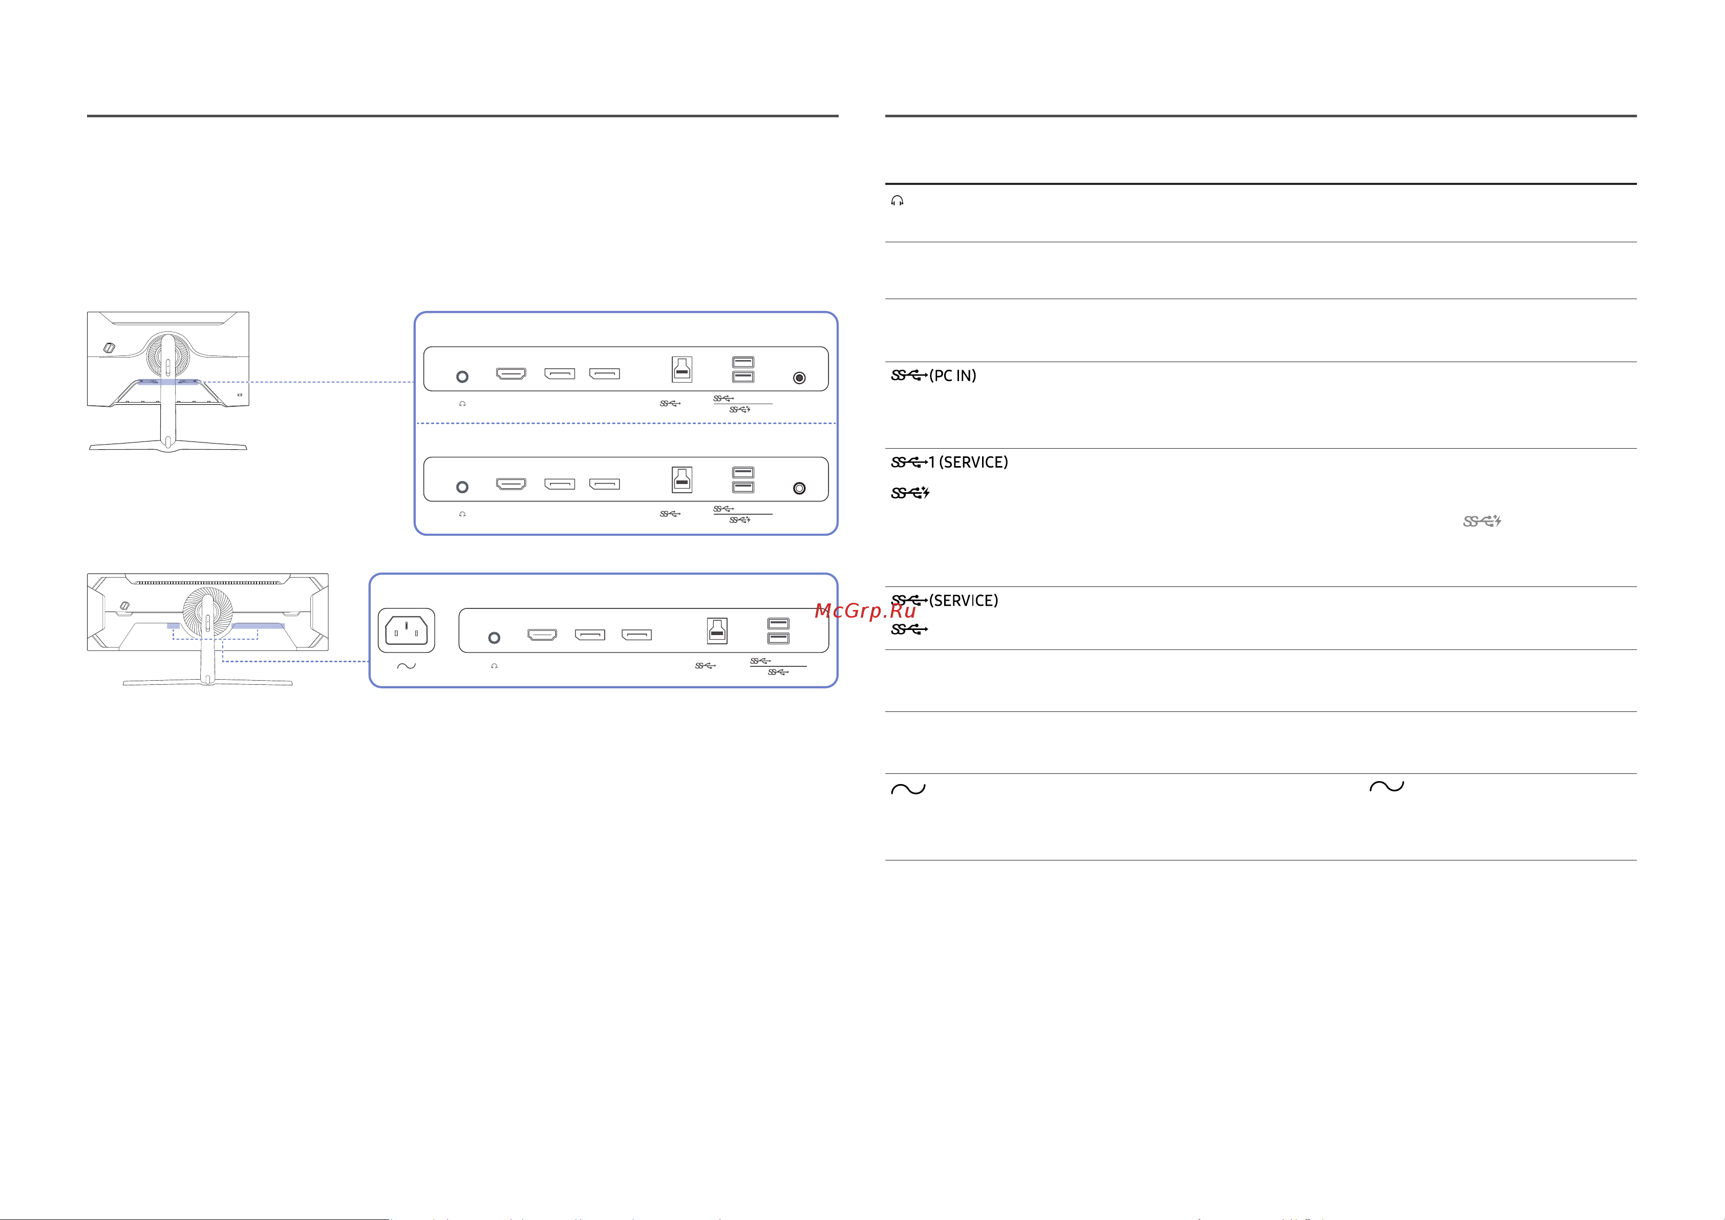Click the USB-B port in the panel beside the AC socket

click(x=717, y=630)
